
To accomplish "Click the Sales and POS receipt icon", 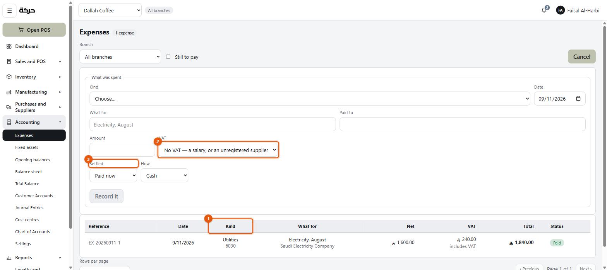I will 9,62.
